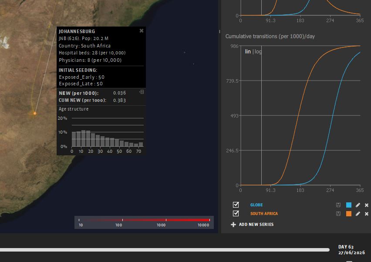Image resolution: width=371 pixels, height=262 pixels.
Task: Click the simulation day timeline slider
Action: (165, 250)
